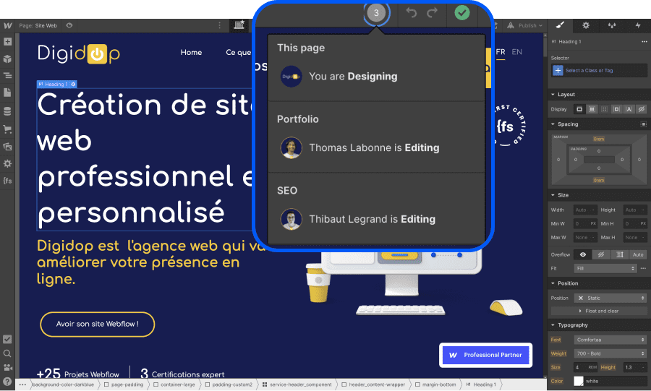Open the Assets images panel

click(x=7, y=147)
